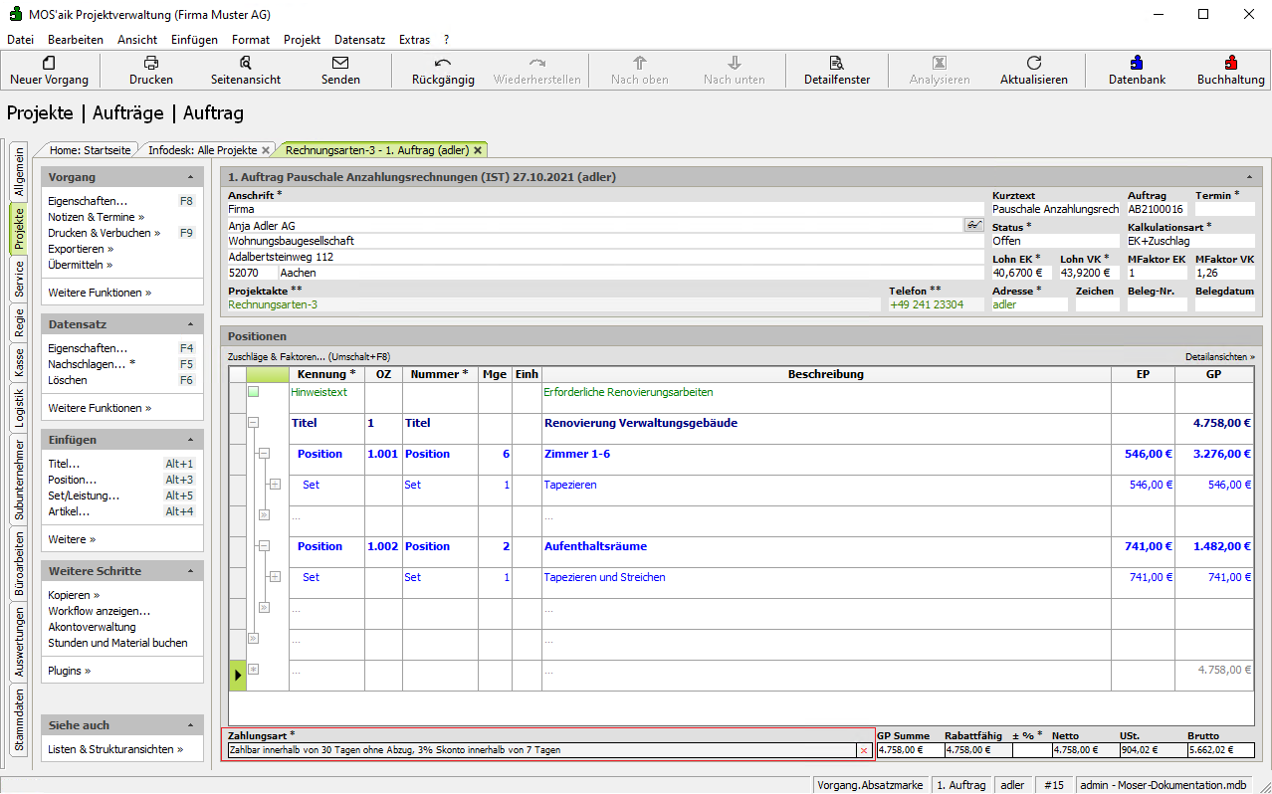
Task: Click Plugins link in Weitere Schritte
Action: (70, 671)
